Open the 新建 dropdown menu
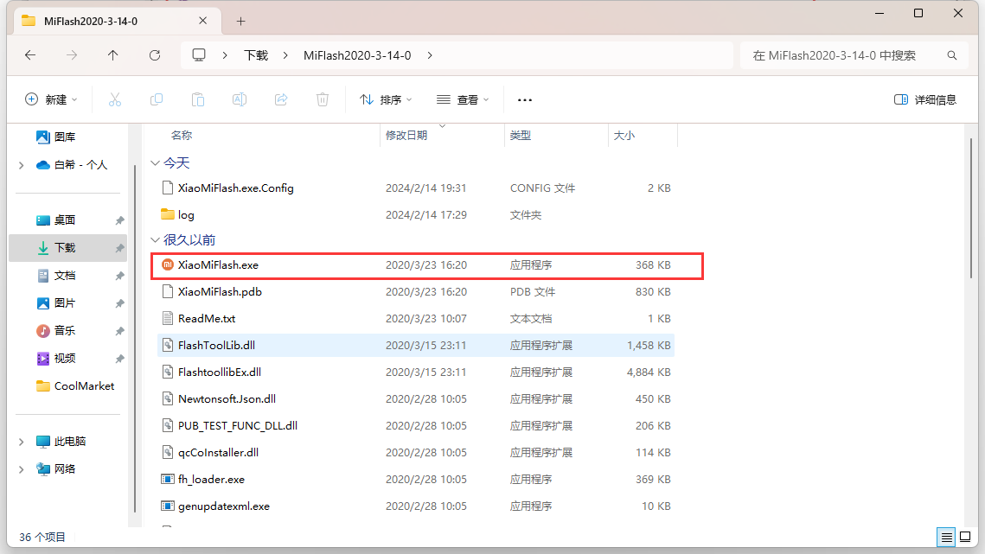 click(52, 99)
